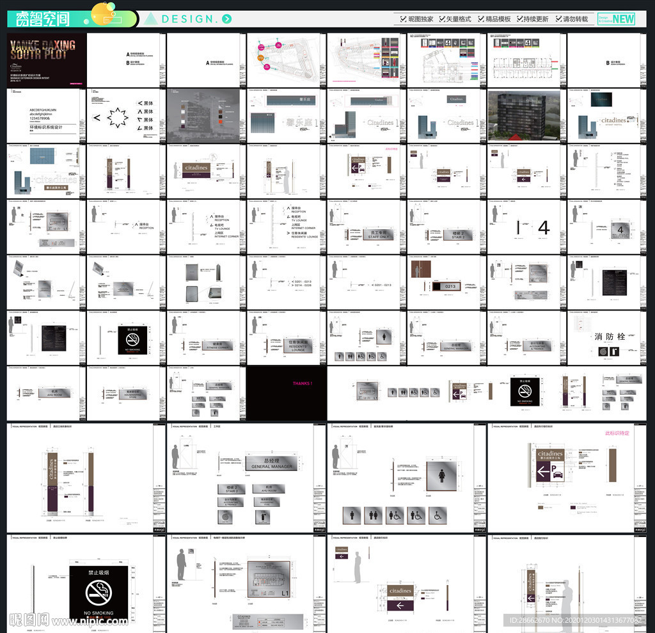Click the purple swatch below the parking sign
The height and width of the screenshot is (633, 655).
point(572,508)
